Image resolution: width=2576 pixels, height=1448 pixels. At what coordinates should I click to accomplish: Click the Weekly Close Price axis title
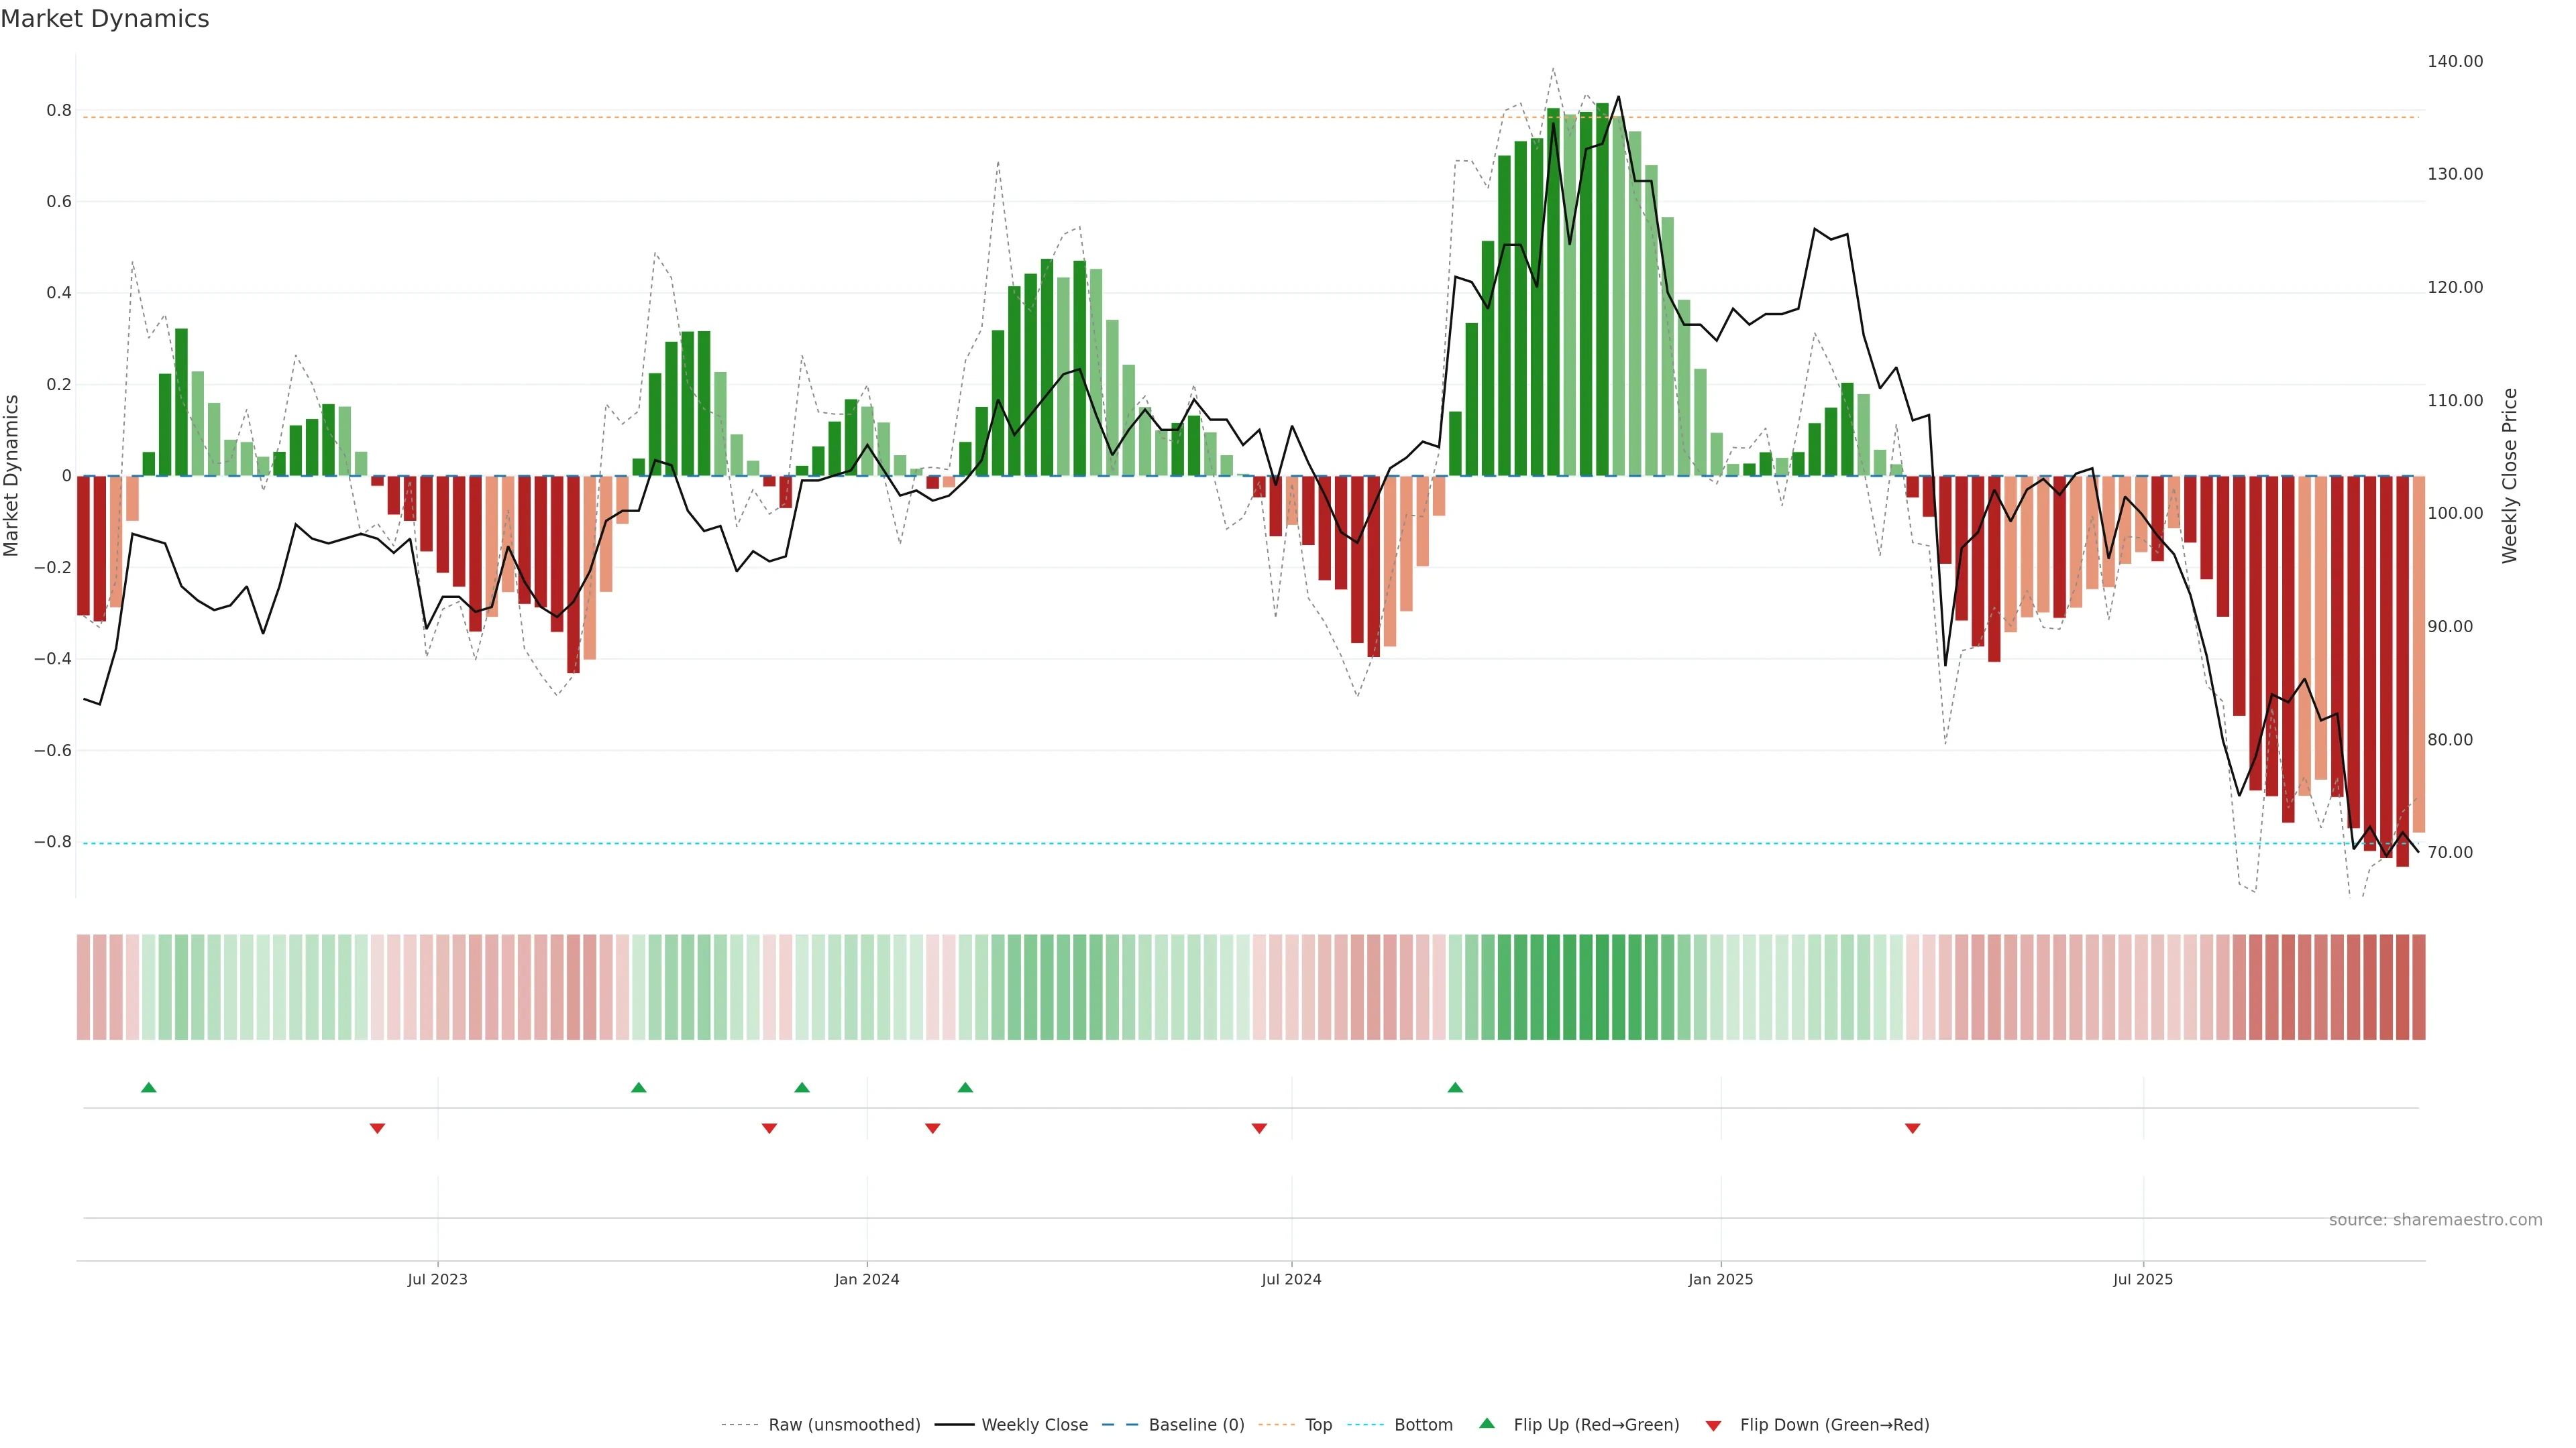coord(2509,476)
